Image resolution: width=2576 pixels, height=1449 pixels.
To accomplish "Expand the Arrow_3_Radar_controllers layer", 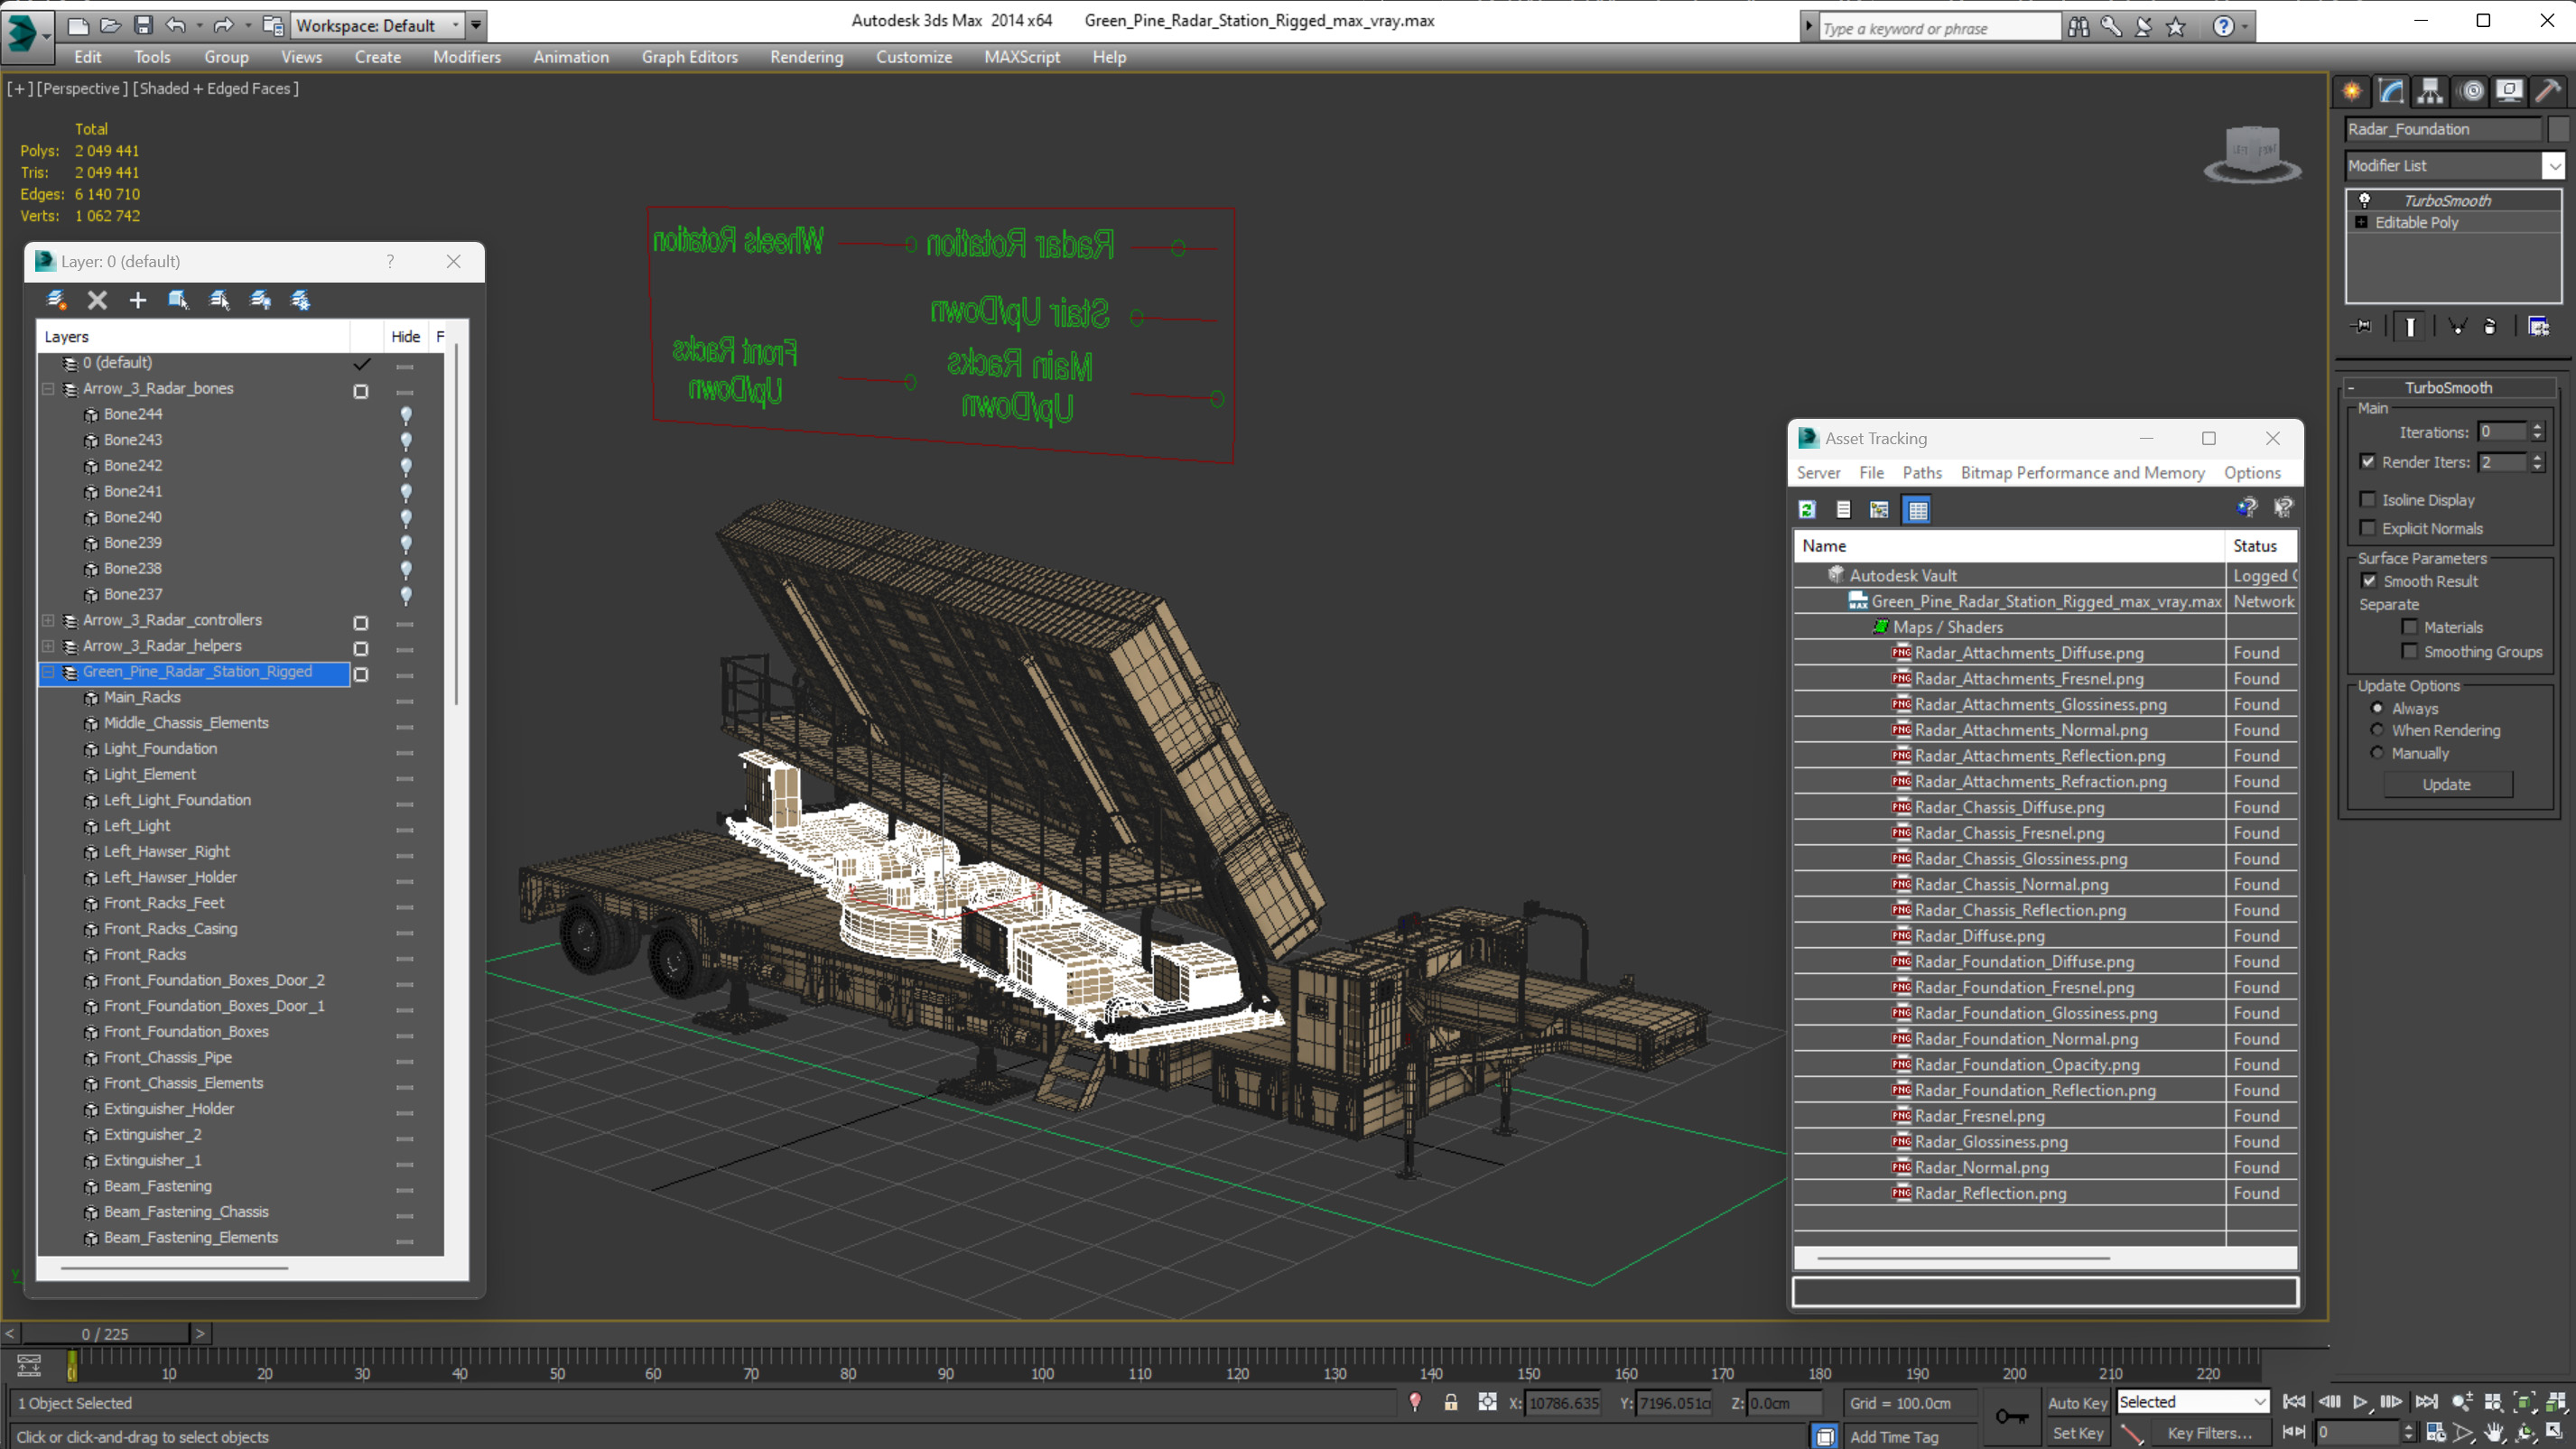I will coord(48,620).
